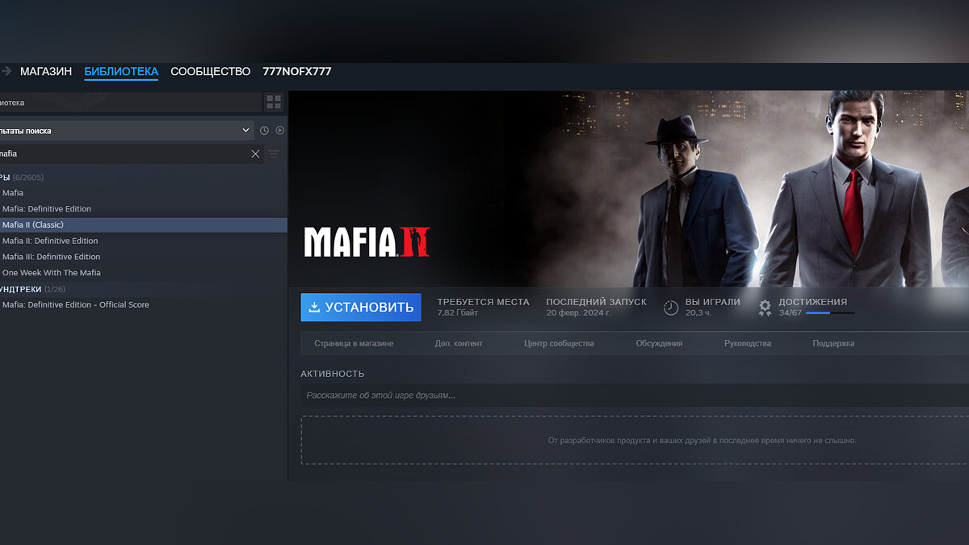The image size is (969, 545).
Task: Click the activity status text field
Action: pyautogui.click(x=630, y=395)
